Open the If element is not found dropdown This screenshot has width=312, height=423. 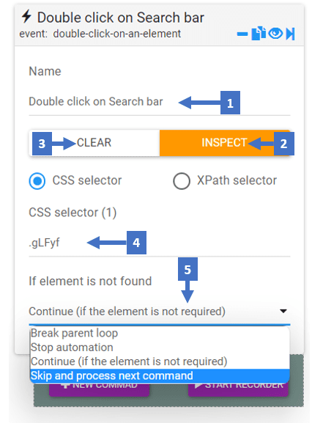pyautogui.click(x=160, y=312)
